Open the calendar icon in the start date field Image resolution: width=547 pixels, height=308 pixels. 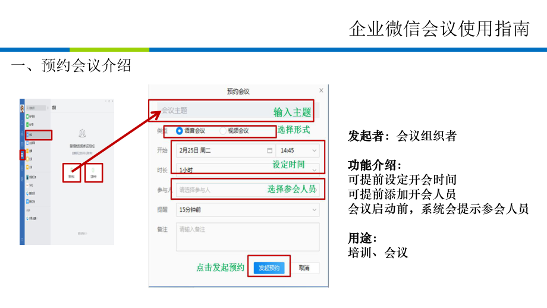(270, 150)
